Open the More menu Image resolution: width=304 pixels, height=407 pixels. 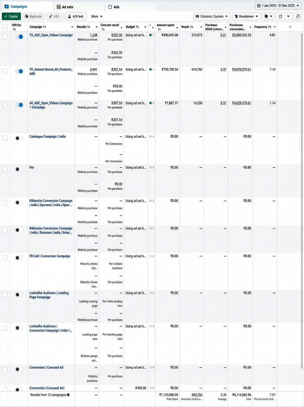point(97,16)
